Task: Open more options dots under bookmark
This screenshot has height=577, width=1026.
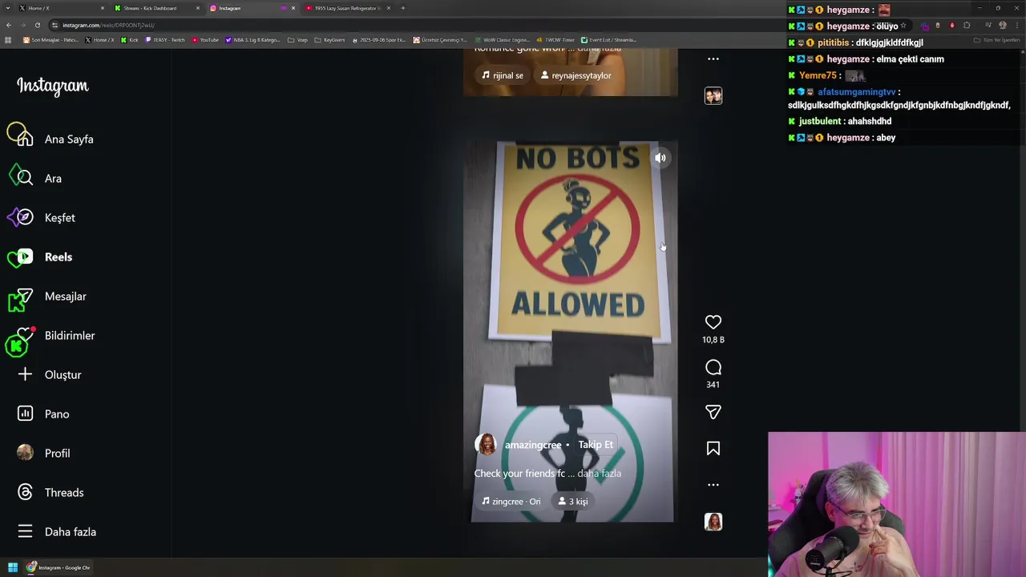Action: 713,485
